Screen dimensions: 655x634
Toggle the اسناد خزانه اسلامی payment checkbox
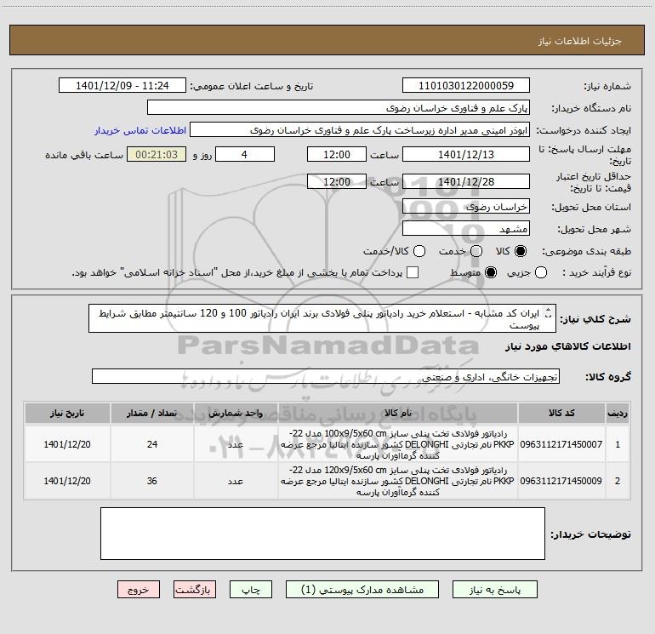pyautogui.click(x=413, y=272)
